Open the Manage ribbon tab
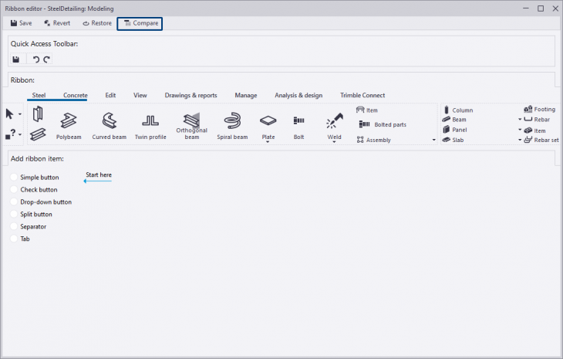563x359 pixels. click(246, 95)
